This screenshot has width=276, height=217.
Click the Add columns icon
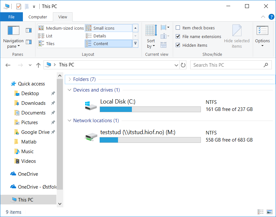[x=165, y=36]
